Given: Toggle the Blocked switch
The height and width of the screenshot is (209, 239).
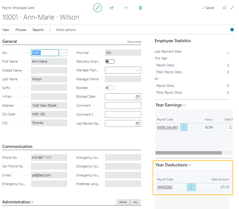Looking at the screenshot, I should pos(110,88).
